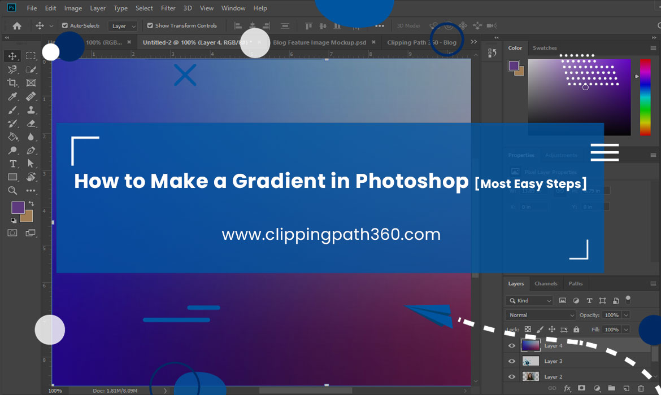
Task: Select the Rotate View hand tool
Action: click(x=31, y=177)
